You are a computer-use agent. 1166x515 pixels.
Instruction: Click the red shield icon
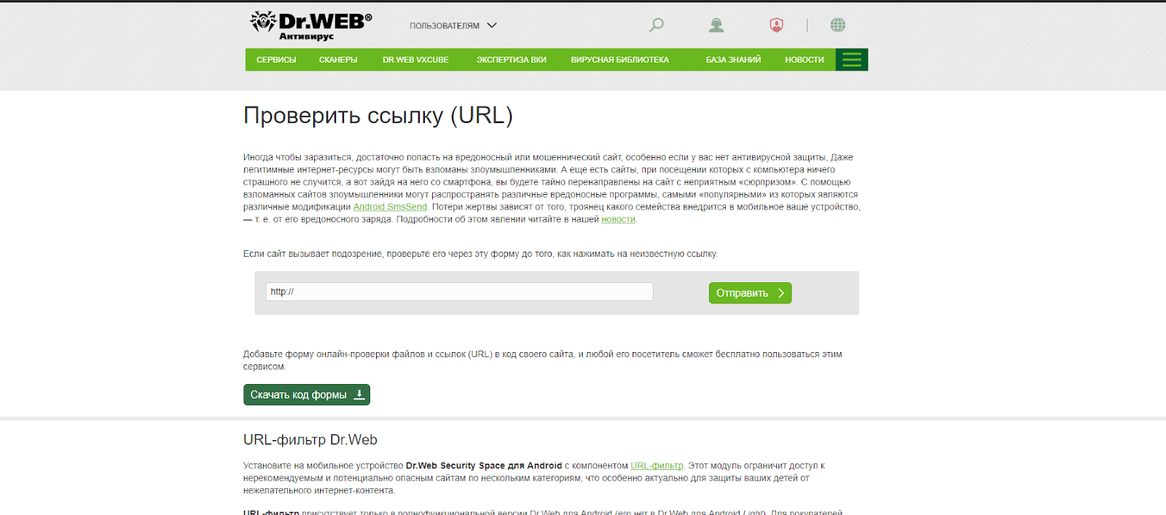pos(776,25)
